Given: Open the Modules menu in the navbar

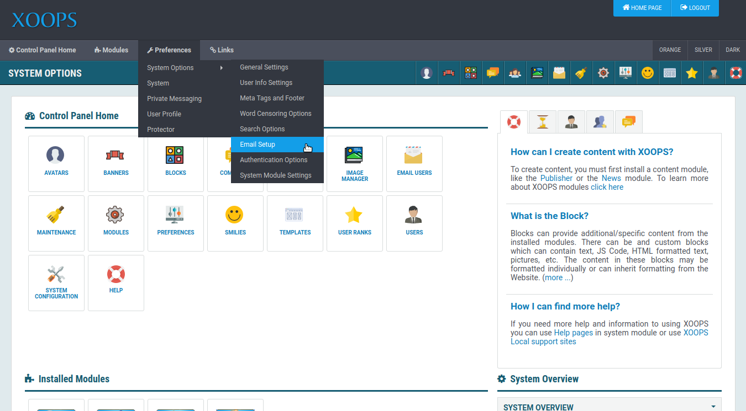Looking at the screenshot, I should pyautogui.click(x=112, y=50).
